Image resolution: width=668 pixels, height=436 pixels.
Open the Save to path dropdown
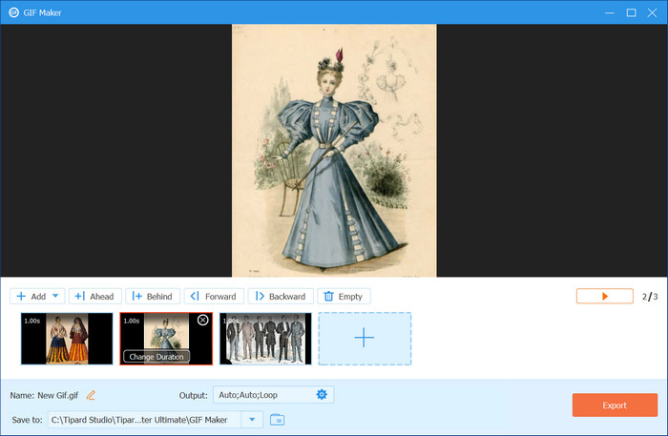click(252, 420)
